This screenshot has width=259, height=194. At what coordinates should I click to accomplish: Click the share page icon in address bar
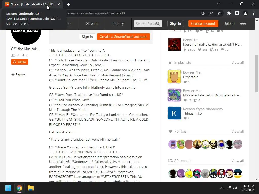click(211, 13)
